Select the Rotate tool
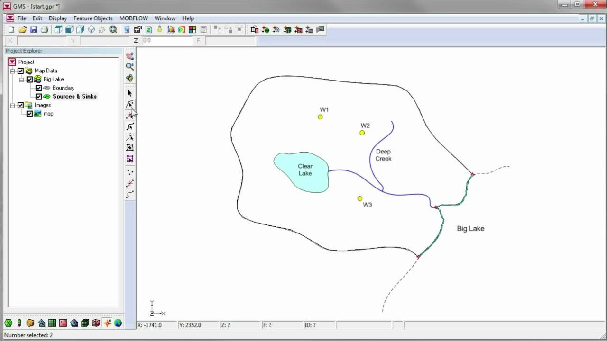Image resolution: width=607 pixels, height=341 pixels. pos(130,78)
